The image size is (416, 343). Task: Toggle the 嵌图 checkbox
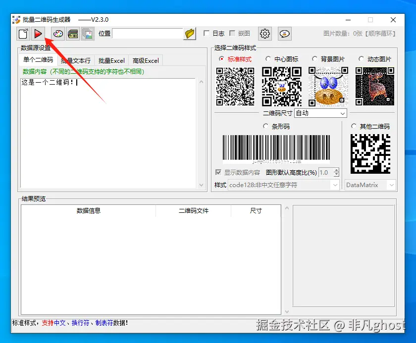coord(232,33)
